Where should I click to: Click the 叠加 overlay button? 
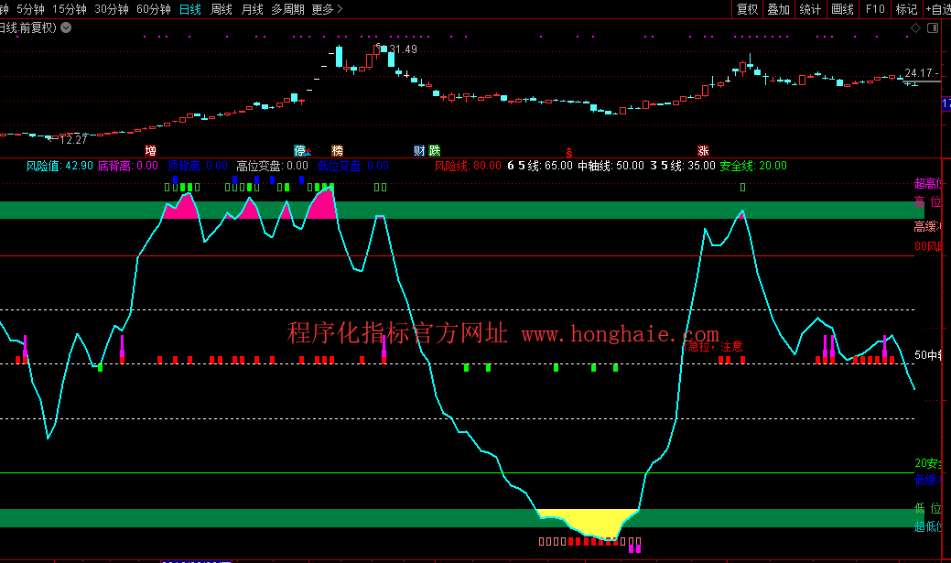click(x=778, y=9)
